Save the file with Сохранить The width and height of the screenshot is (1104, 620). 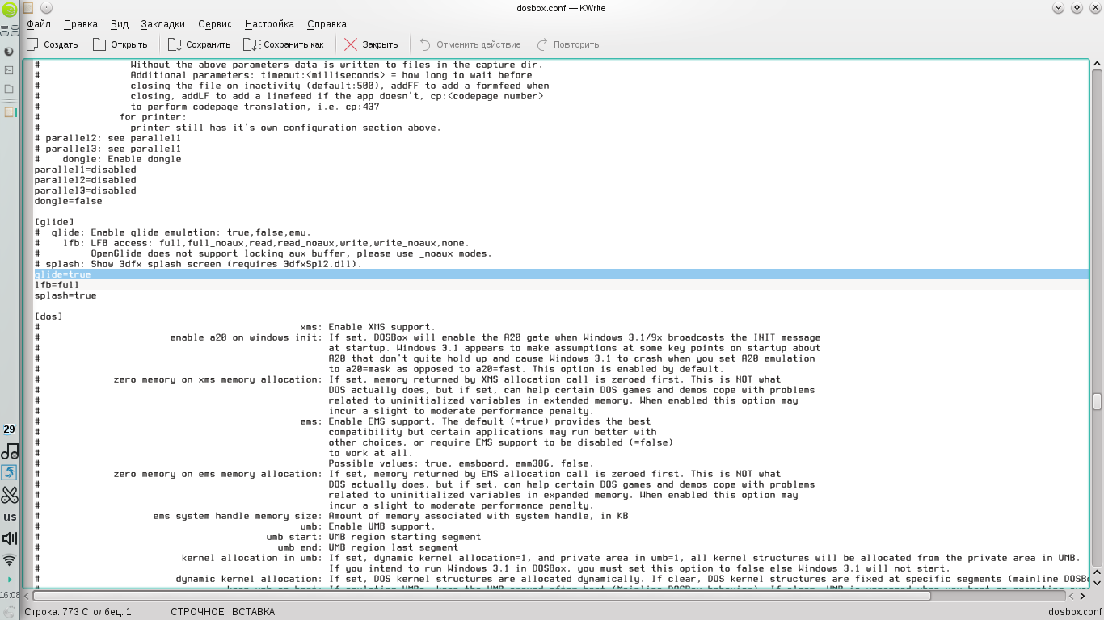[199, 44]
